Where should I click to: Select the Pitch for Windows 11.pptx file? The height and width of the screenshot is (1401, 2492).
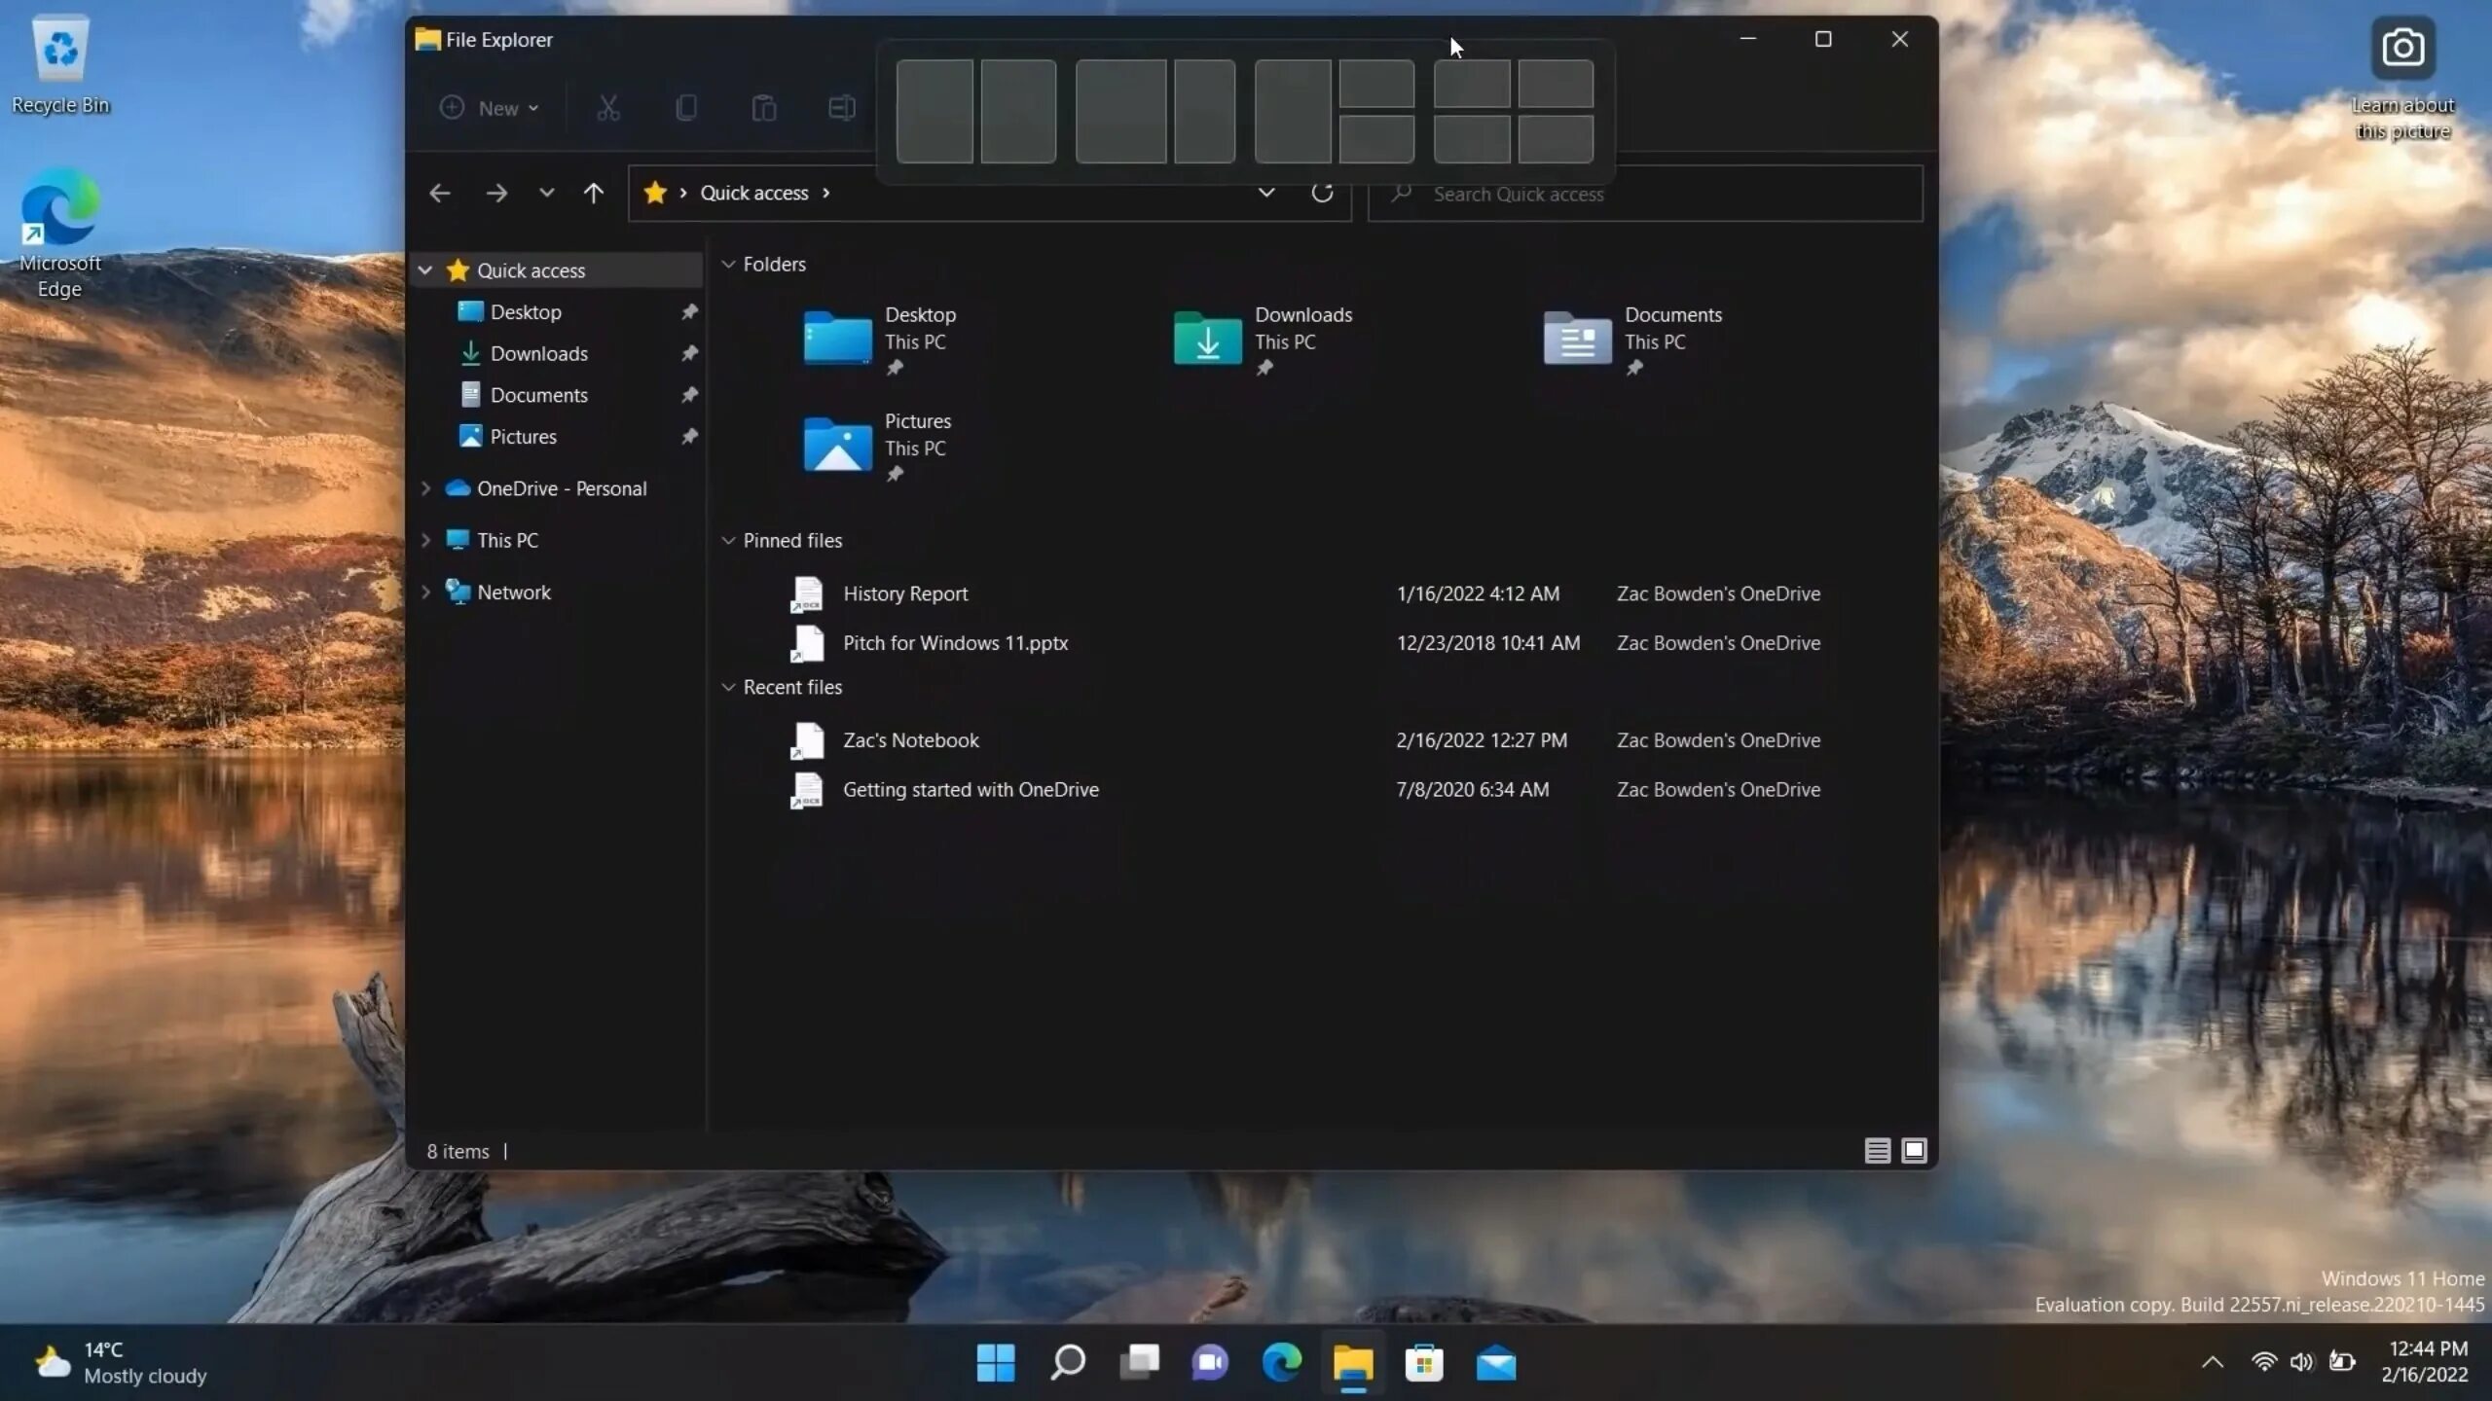click(954, 643)
